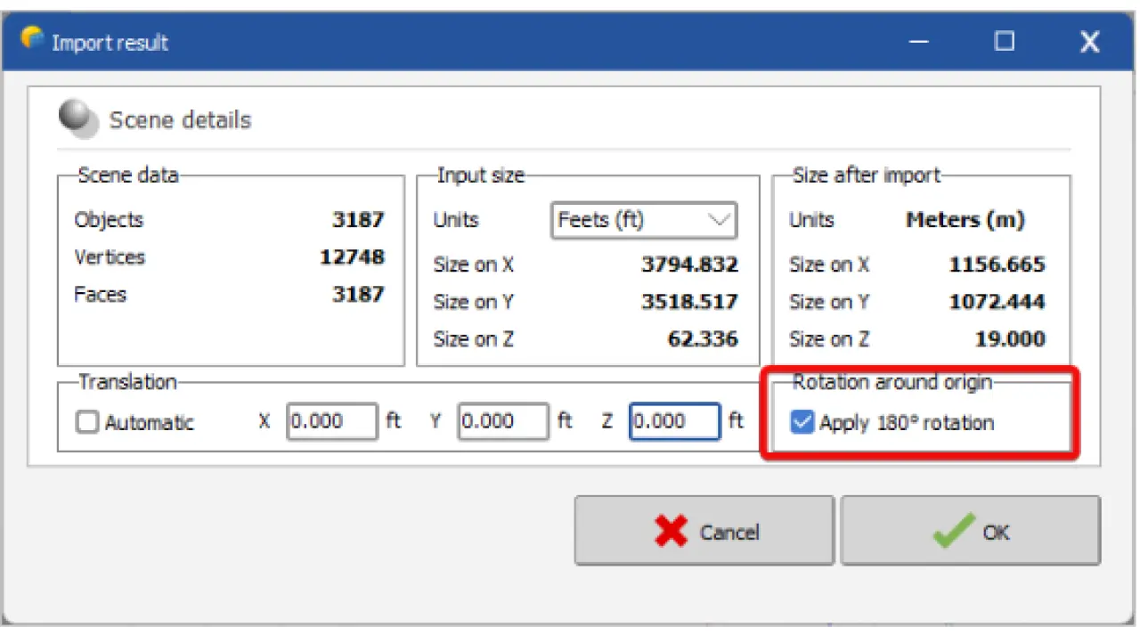Image resolution: width=1140 pixels, height=635 pixels.
Task: Click the Faces count value
Action: pos(358,295)
